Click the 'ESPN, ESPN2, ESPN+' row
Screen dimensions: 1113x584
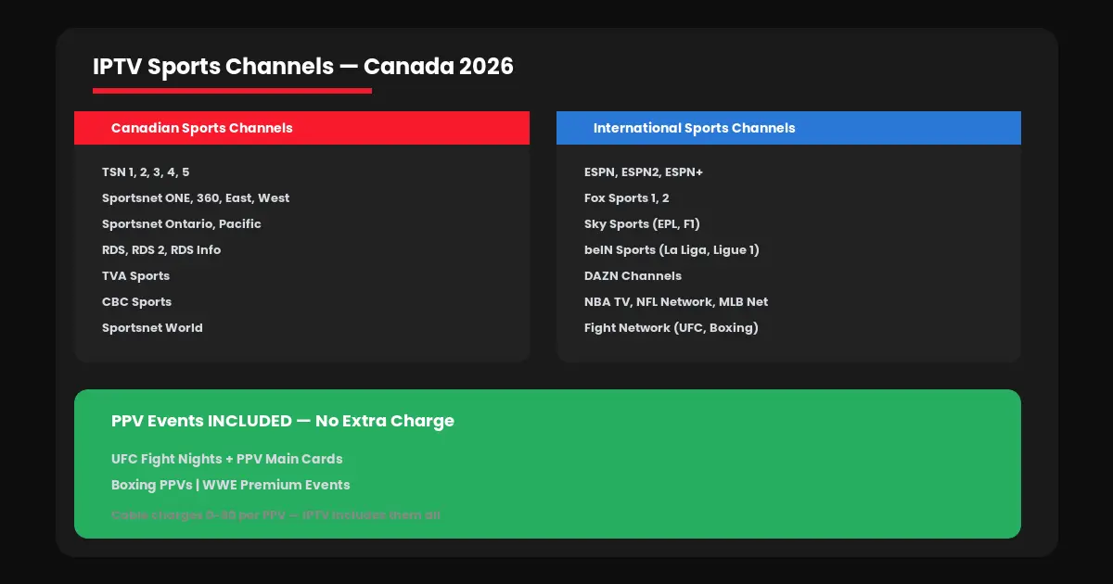644,172
